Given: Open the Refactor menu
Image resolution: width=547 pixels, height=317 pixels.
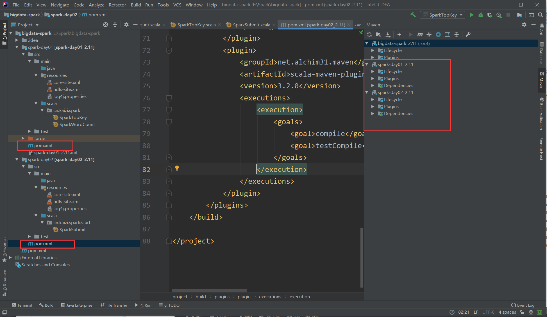Looking at the screenshot, I should 117,5.
